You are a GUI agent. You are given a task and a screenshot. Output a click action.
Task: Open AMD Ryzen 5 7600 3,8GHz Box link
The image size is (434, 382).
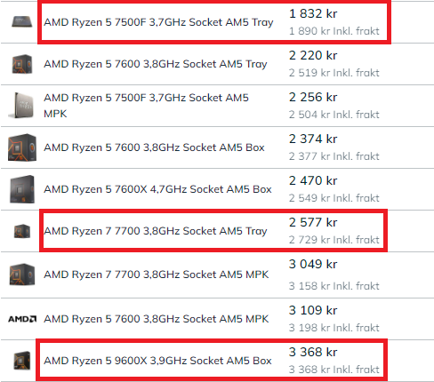154,147
